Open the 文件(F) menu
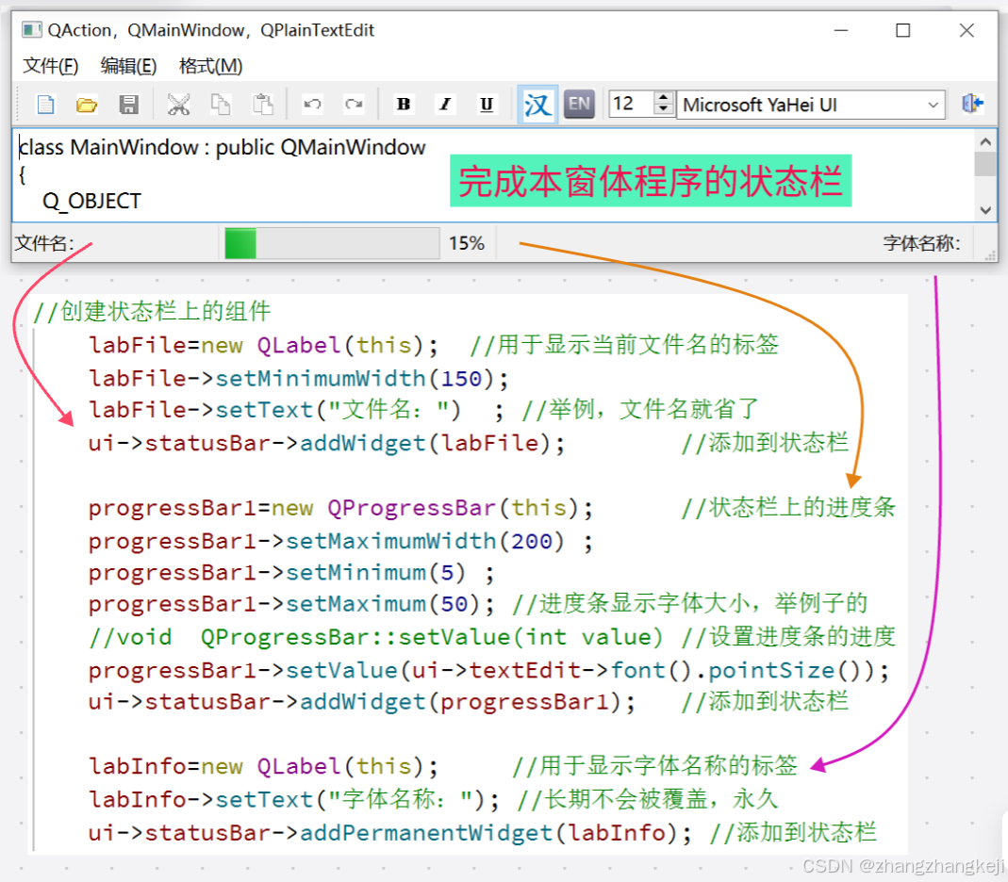The width and height of the screenshot is (1008, 882). pos(50,66)
